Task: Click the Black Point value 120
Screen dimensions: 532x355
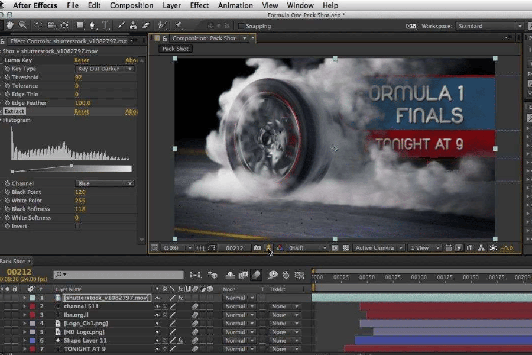Action: click(80, 192)
